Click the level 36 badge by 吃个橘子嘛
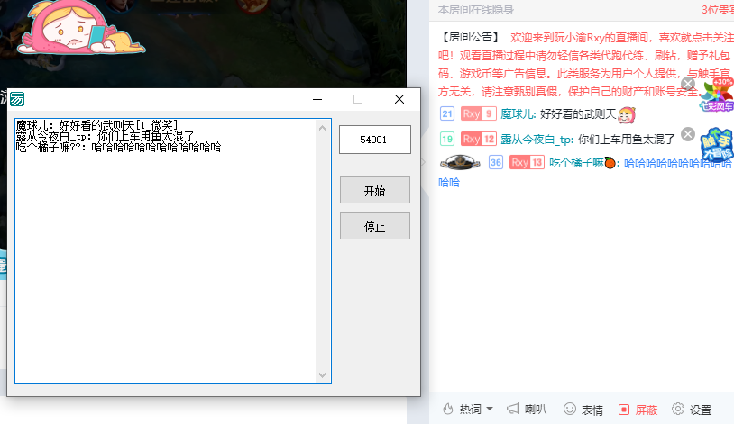This screenshot has height=424, width=734. pyautogui.click(x=496, y=162)
